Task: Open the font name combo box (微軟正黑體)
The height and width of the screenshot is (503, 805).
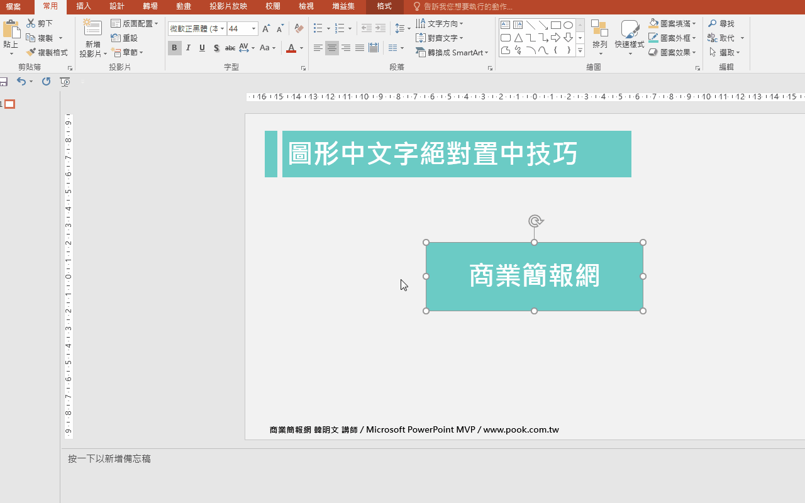Action: [x=197, y=28]
